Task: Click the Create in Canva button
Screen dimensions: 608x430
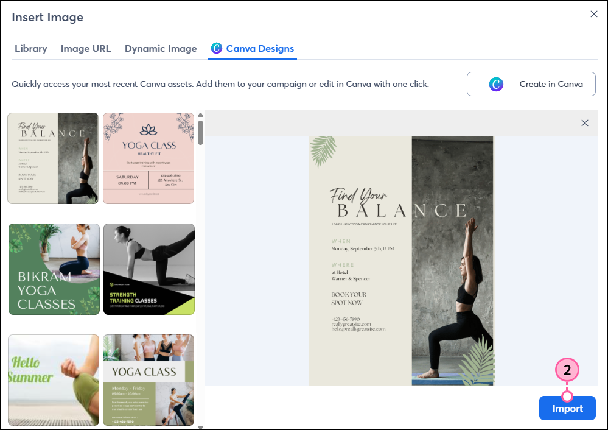Action: [x=531, y=84]
